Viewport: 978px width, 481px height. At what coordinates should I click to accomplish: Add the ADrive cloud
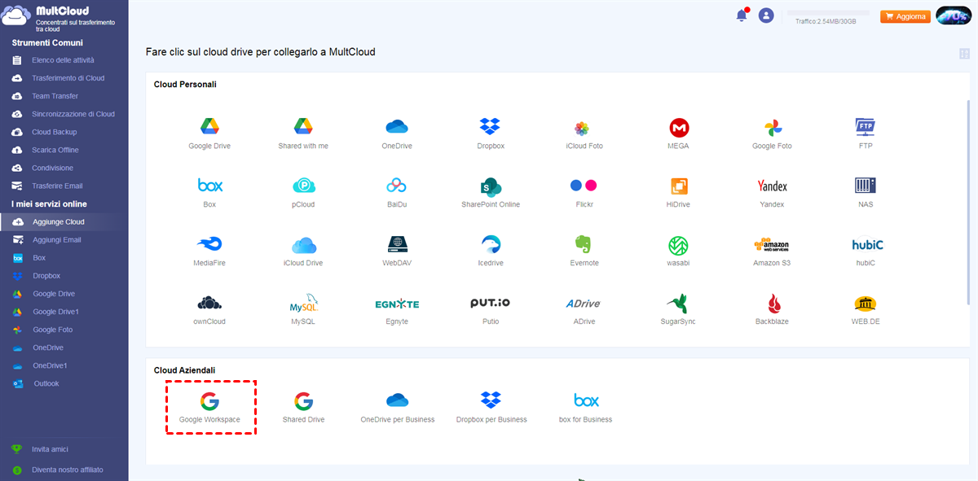(584, 304)
